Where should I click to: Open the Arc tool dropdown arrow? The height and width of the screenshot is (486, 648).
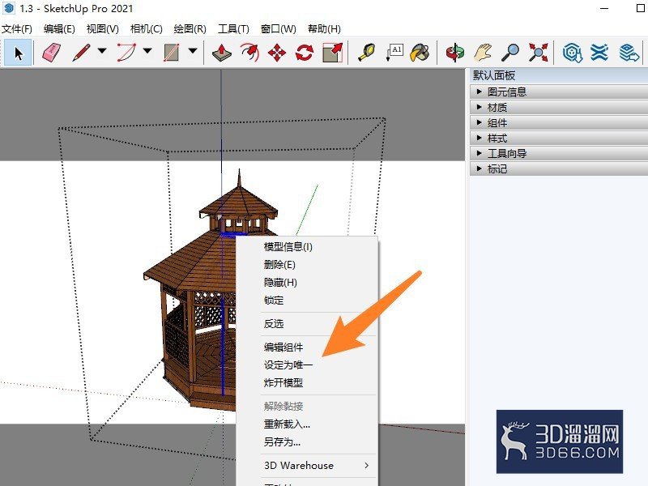(147, 51)
